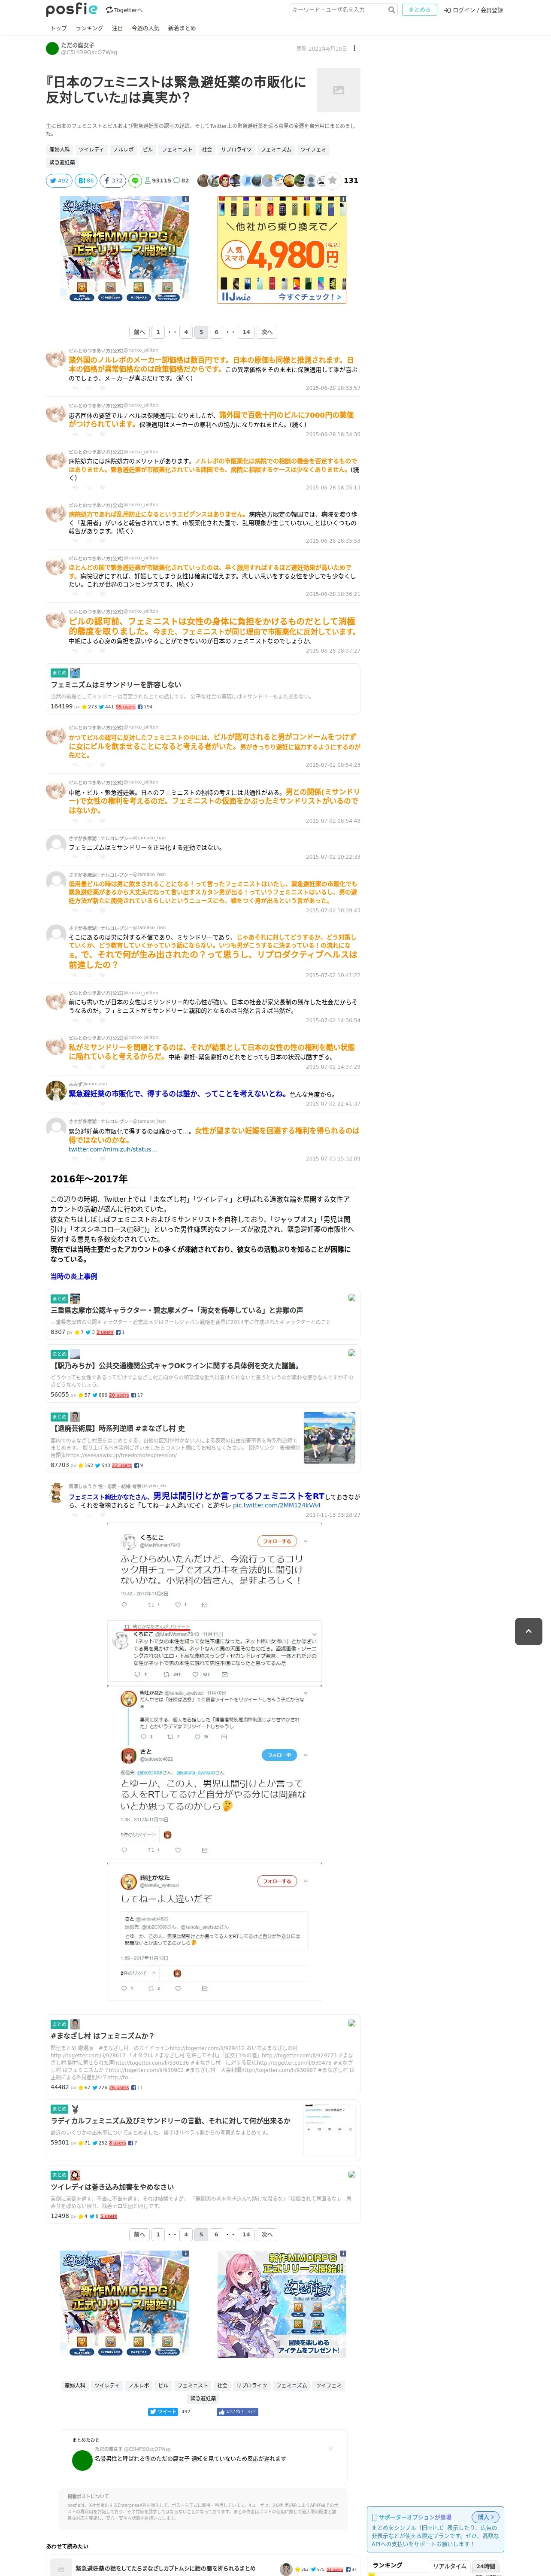
Task: Expand chevron beside くろにこ's フォローする button
Action: point(305,1541)
